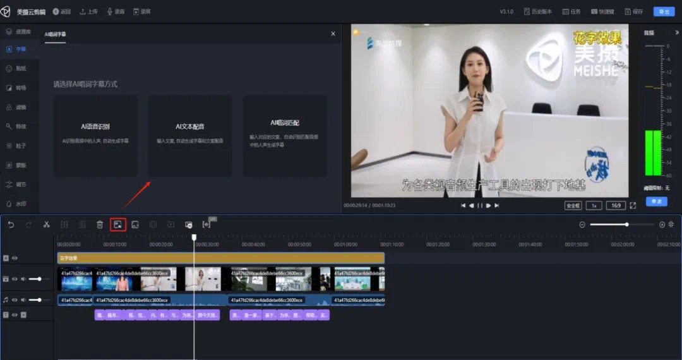Select the 那今天我 subtitle clip
The image size is (682, 360).
[x=208, y=315]
